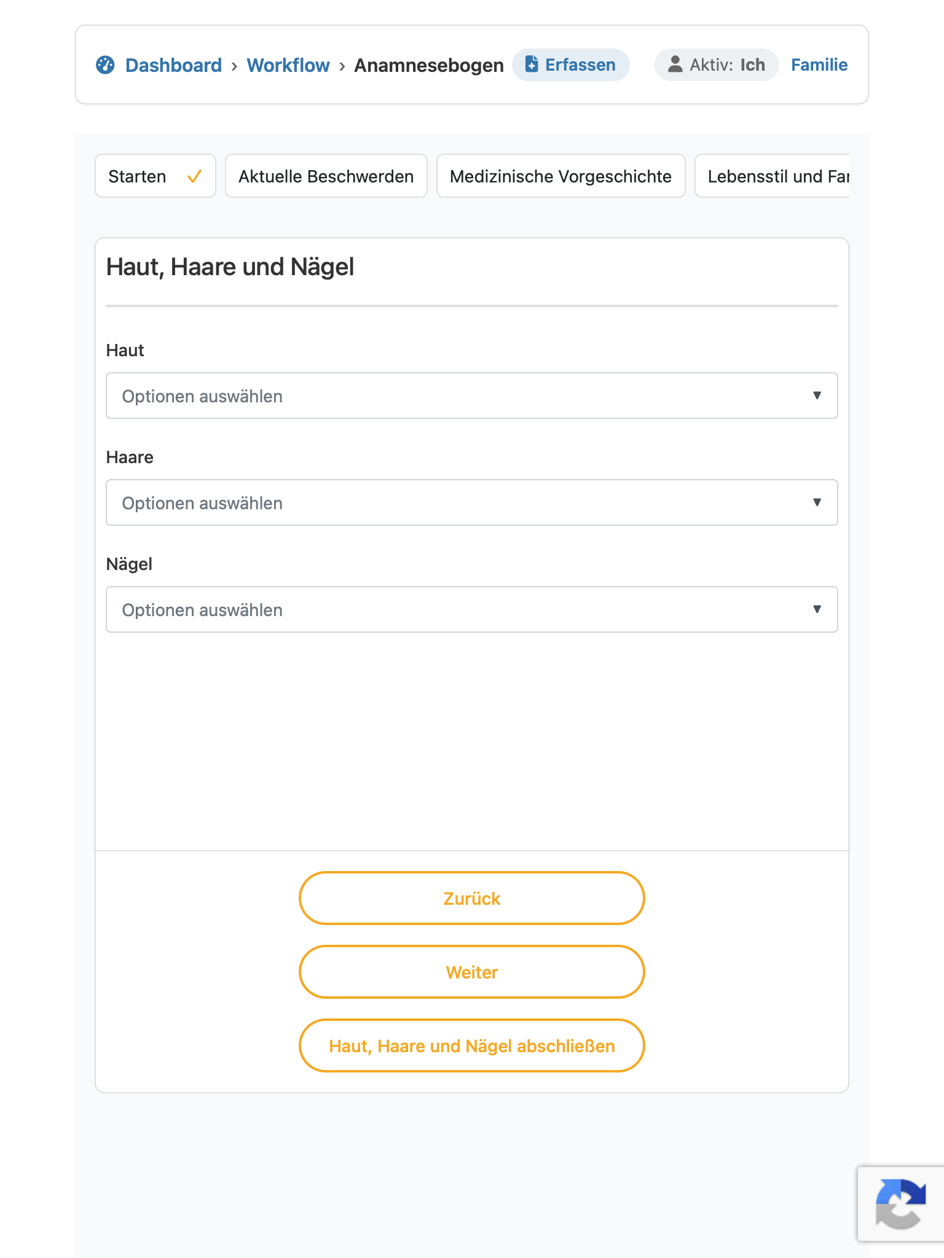This screenshot has width=944, height=1258.
Task: Go back with the Zurück button
Action: [472, 898]
